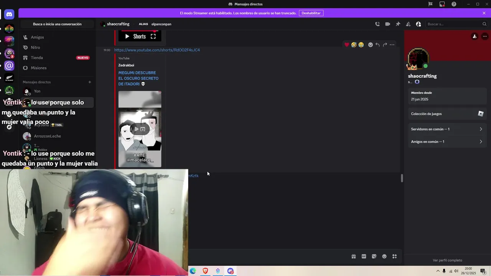The width and height of the screenshot is (491, 276).
Task: Enter fullscreen on the Shorts player
Action: point(153,36)
